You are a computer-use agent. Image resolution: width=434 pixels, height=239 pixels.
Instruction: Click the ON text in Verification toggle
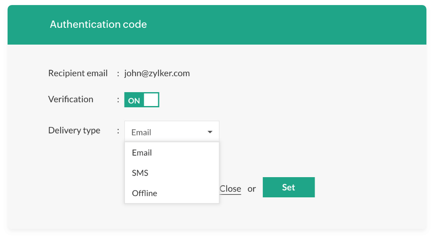pyautogui.click(x=134, y=101)
